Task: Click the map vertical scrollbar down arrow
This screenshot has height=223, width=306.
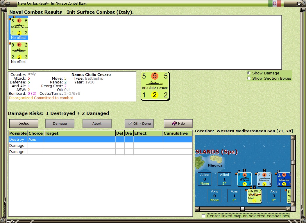Action: pyautogui.click(x=293, y=204)
